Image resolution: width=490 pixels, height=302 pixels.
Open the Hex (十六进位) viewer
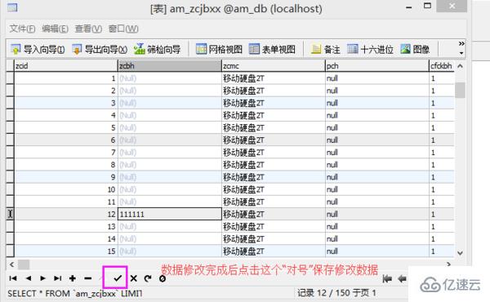[x=370, y=49]
